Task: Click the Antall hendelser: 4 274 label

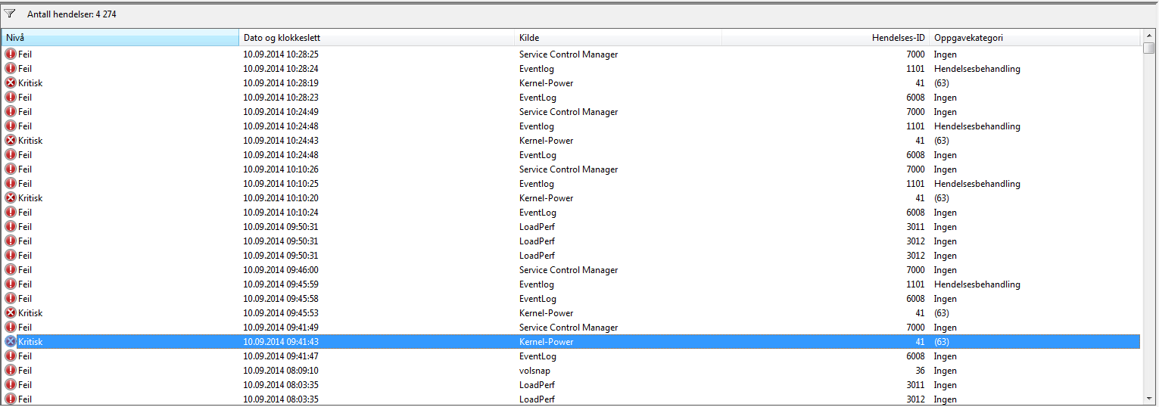Action: pos(72,14)
